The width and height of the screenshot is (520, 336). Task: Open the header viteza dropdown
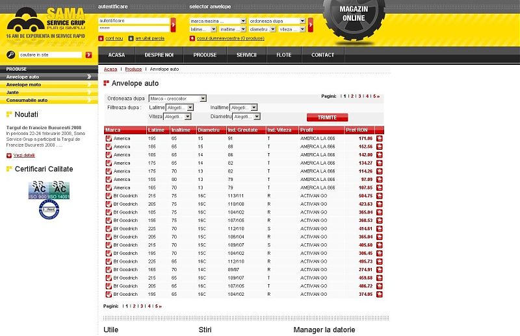[292, 29]
